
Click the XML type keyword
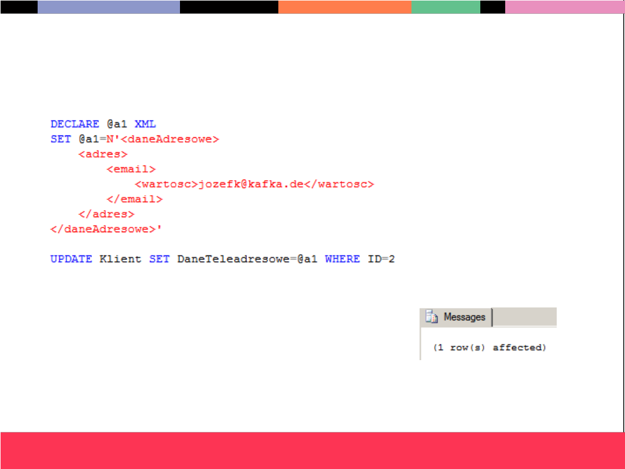click(145, 124)
